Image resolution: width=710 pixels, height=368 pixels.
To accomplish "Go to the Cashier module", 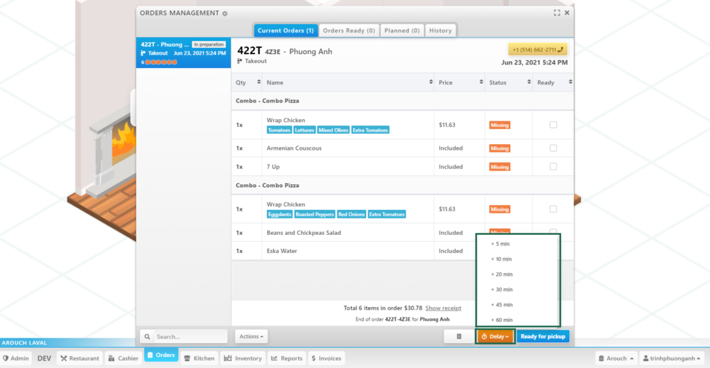I will coord(123,358).
